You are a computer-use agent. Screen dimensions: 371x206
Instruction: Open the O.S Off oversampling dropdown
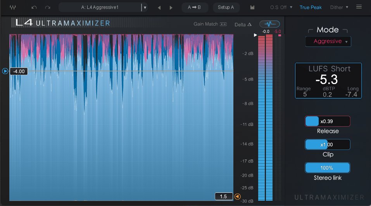pyautogui.click(x=281, y=8)
